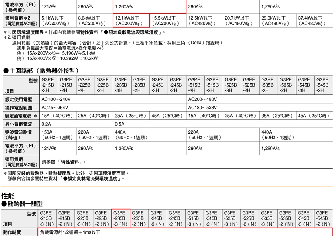Click the 適用負載＊2 row header
This screenshot has height=236, width=334.
(x=21, y=20)
